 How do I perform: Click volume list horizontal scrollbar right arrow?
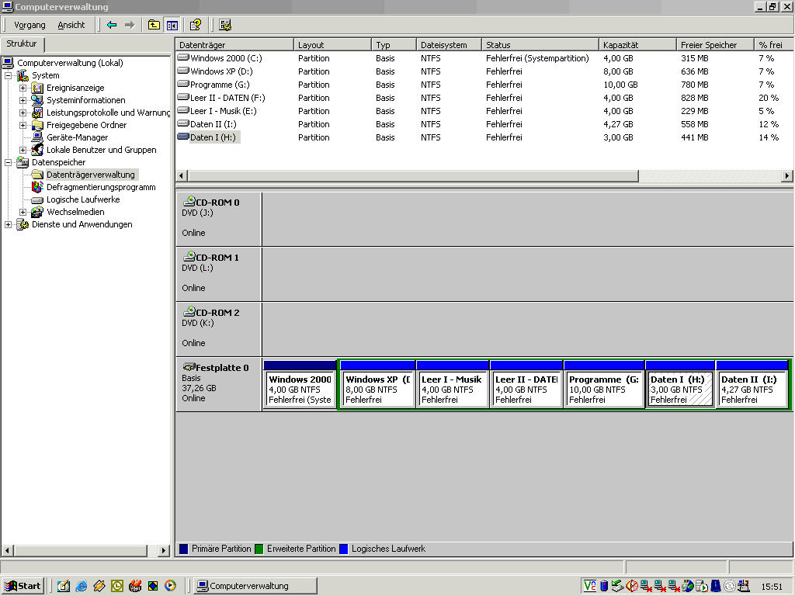pyautogui.click(x=786, y=176)
